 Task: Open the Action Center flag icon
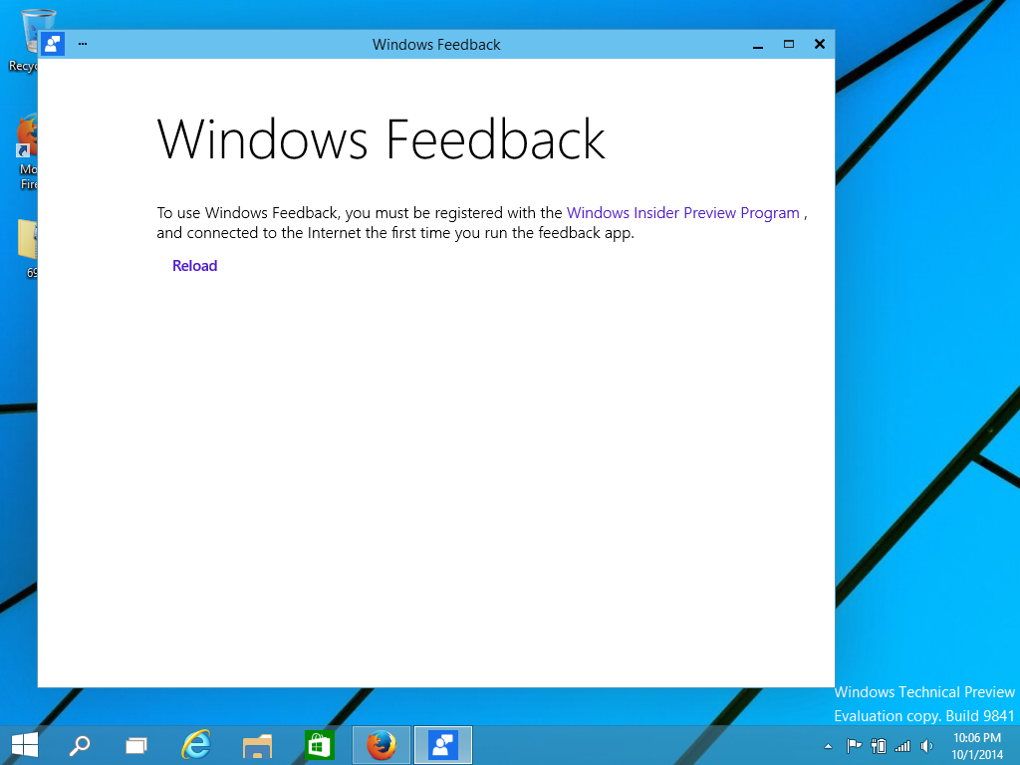[x=854, y=746]
